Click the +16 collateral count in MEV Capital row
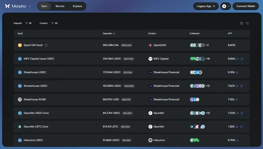 (208, 59)
